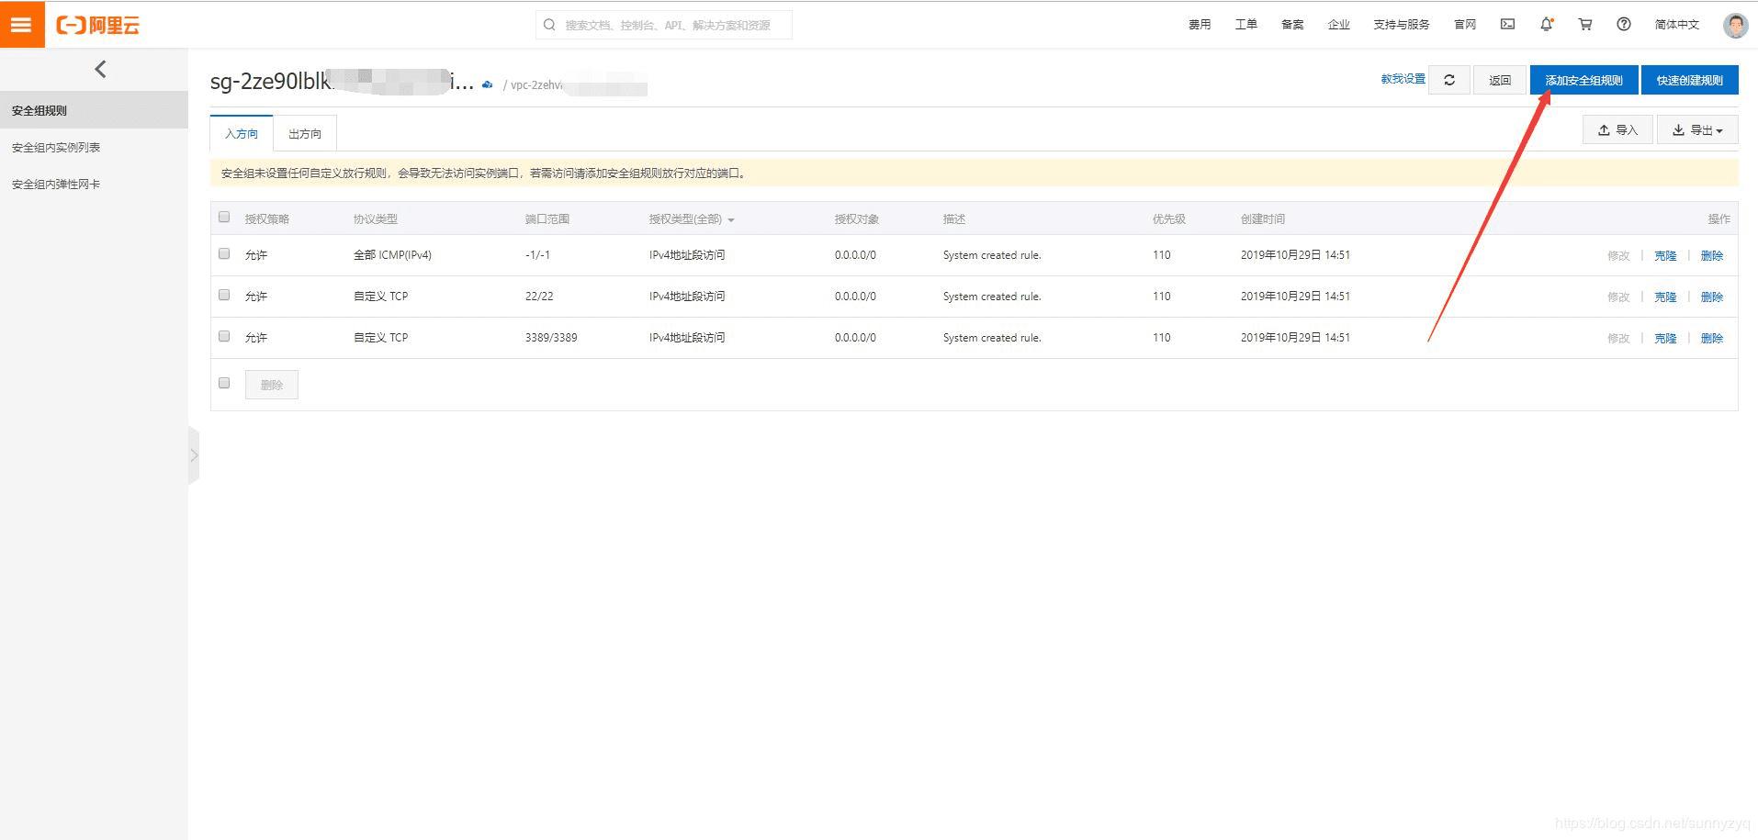
Task: Open the 授权类型(全部) filter dropdown
Action: point(692,219)
